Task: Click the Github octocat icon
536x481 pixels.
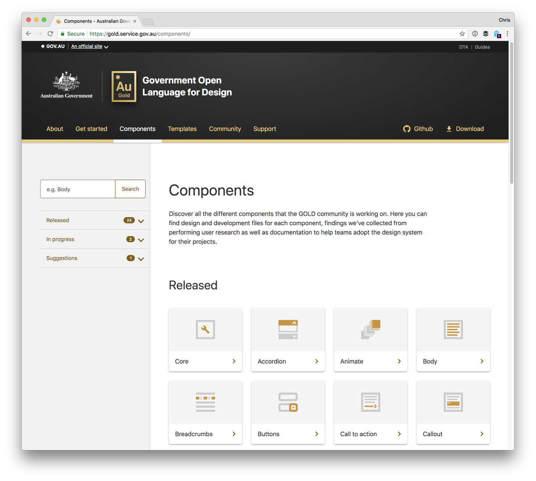Action: (406, 129)
